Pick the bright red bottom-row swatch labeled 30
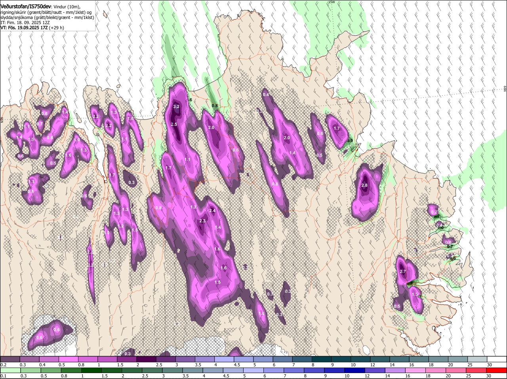507x379 pixels. point(496,370)
